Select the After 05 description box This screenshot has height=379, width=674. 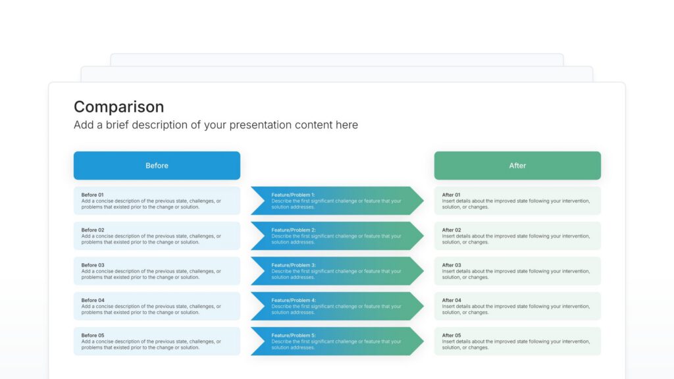517,341
